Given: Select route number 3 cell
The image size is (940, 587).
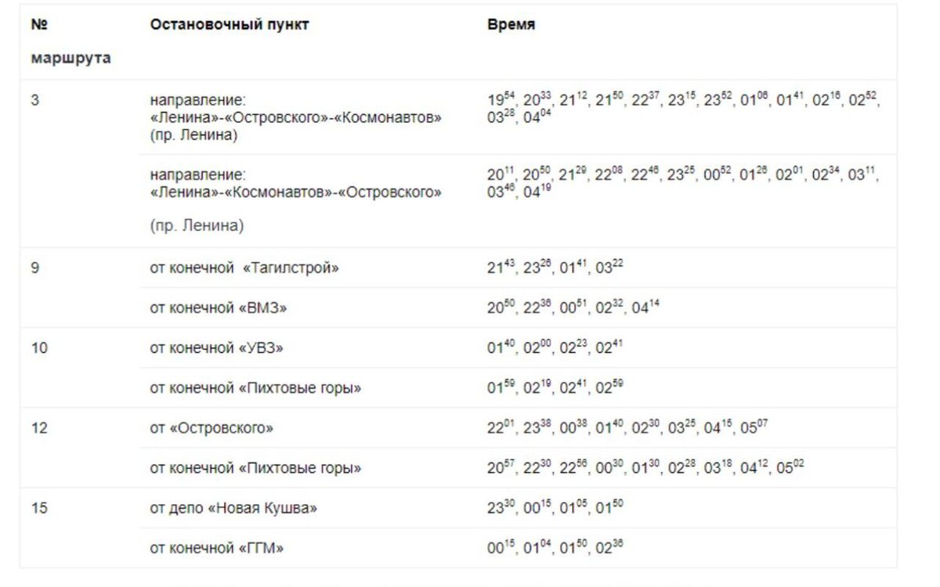Looking at the screenshot, I should (35, 101).
